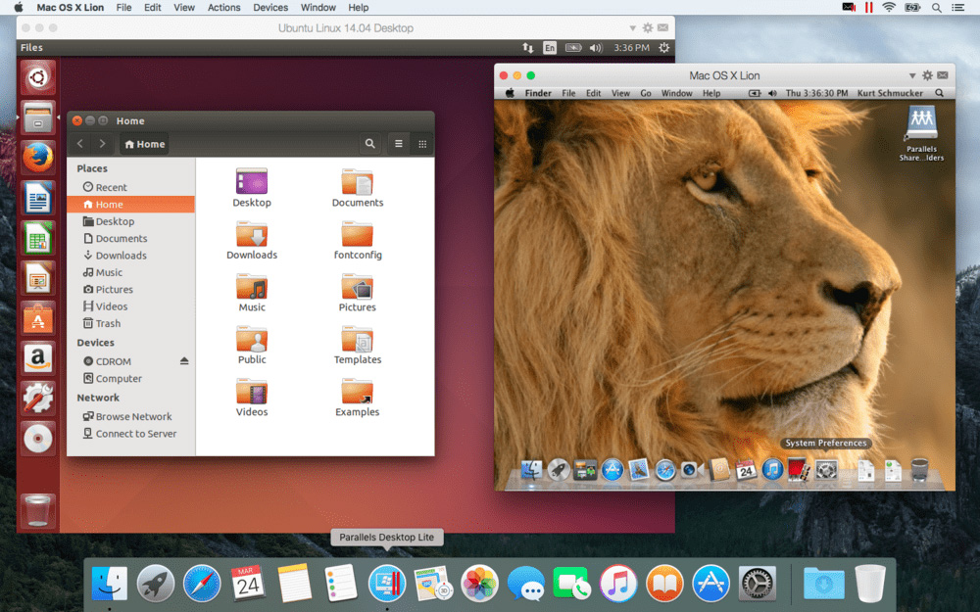Open the Ubuntu Dash home icon
This screenshot has height=612, width=980.
click(x=37, y=76)
